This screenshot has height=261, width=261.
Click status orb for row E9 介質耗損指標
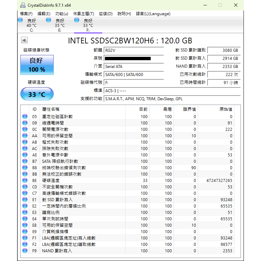click(x=25, y=231)
